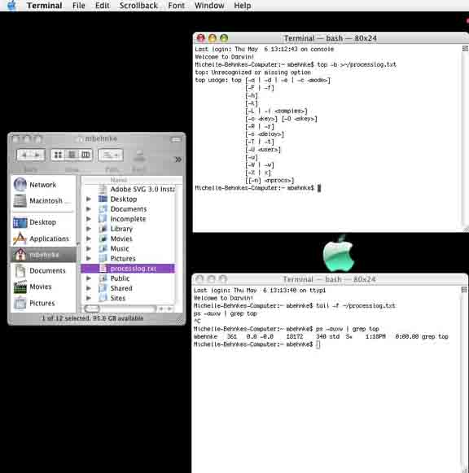Select the Library folder name
The image size is (469, 473).
coord(121,229)
